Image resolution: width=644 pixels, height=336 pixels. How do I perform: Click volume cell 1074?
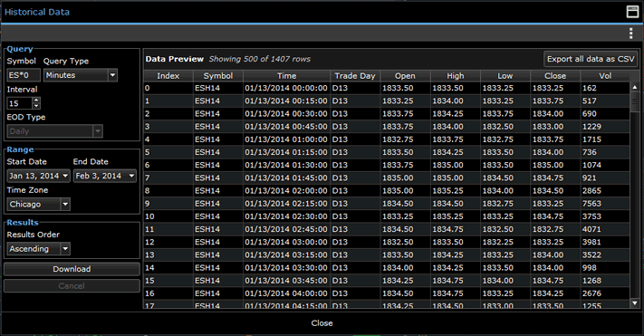(x=605, y=165)
